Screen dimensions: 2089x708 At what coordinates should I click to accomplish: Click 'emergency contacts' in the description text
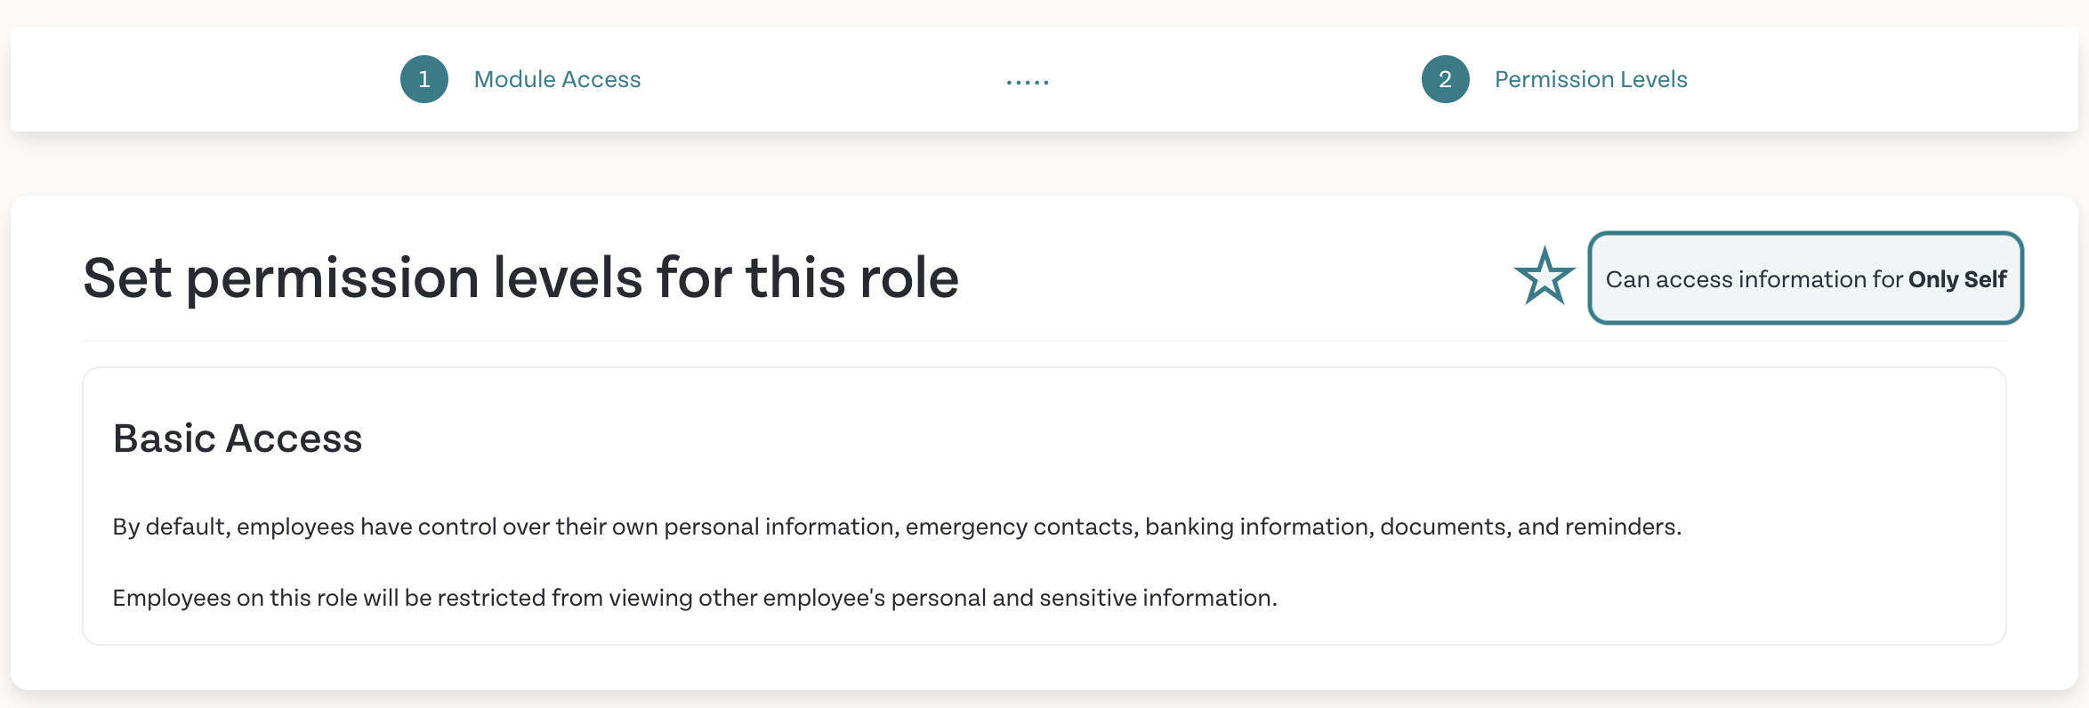pos(1021,527)
